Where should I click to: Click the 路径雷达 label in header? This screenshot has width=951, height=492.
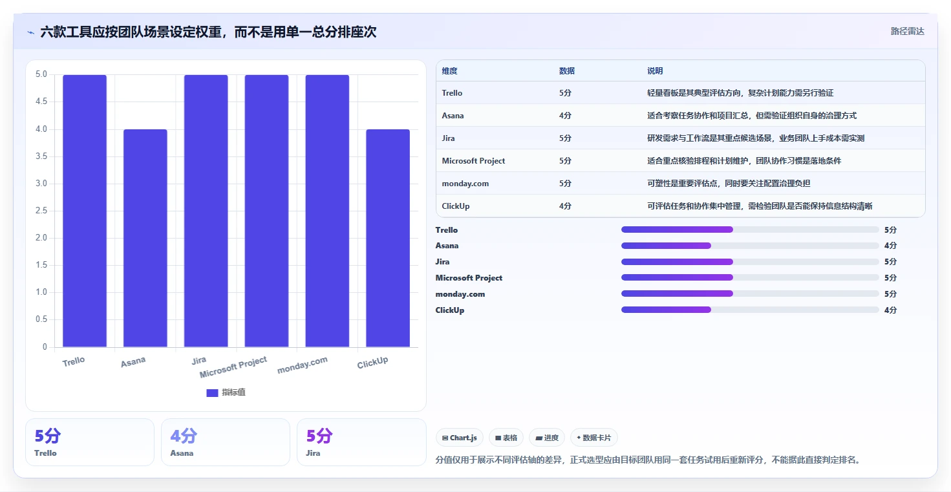[908, 31]
